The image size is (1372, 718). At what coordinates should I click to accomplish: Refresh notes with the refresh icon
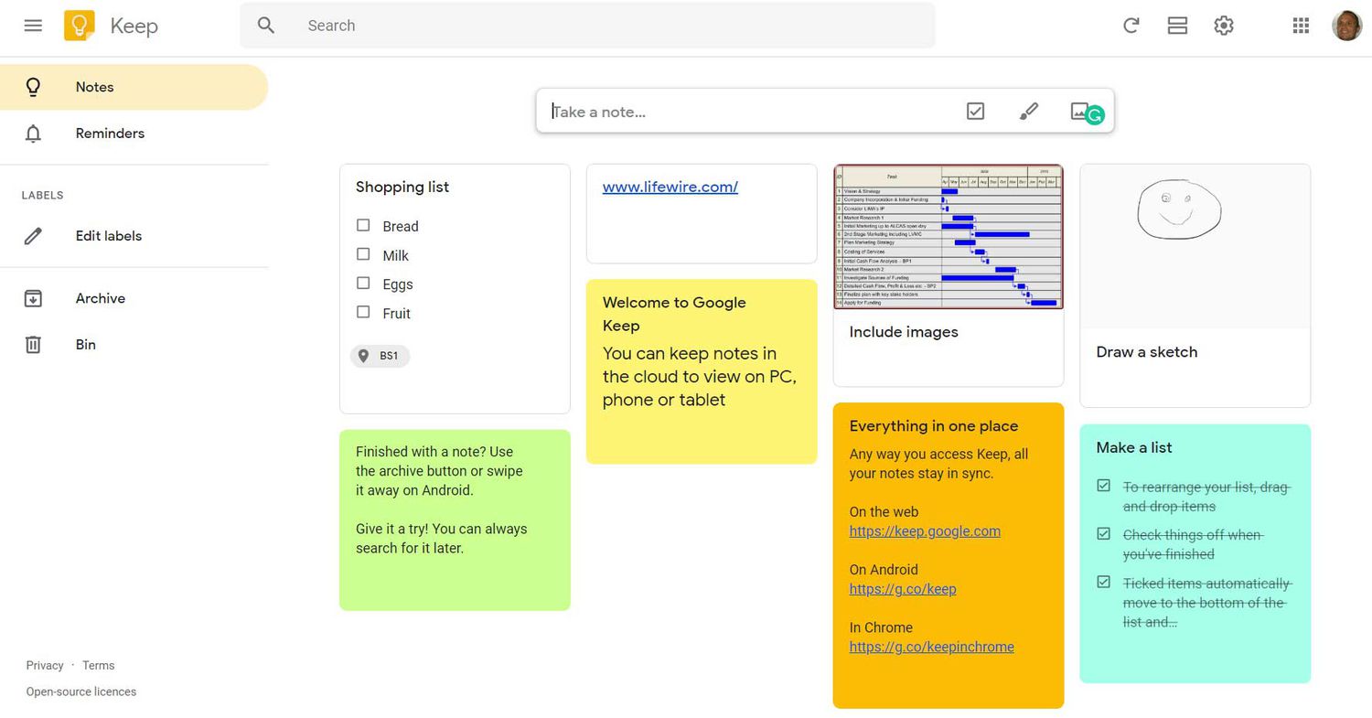[x=1131, y=26]
